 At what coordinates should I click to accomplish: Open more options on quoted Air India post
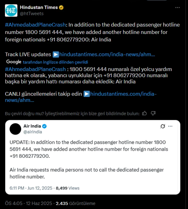coord(170,126)
